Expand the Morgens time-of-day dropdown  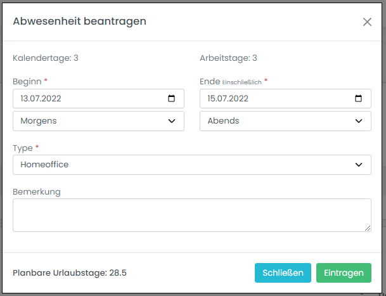click(98, 121)
